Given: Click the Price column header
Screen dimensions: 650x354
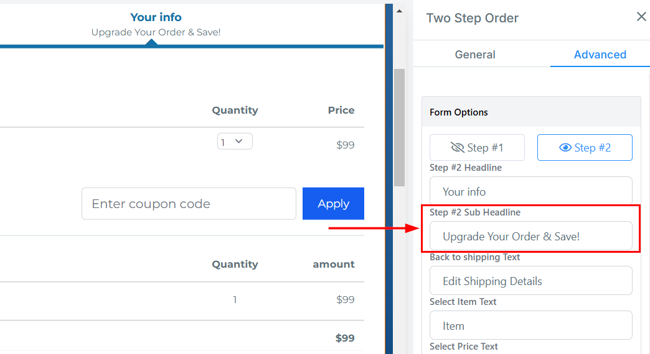Looking at the screenshot, I should click(341, 111).
